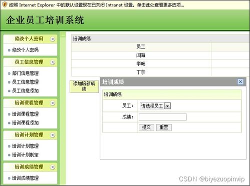Click the 添加培新成绩 button
Screen dimensions: 250x186
(x=84, y=86)
